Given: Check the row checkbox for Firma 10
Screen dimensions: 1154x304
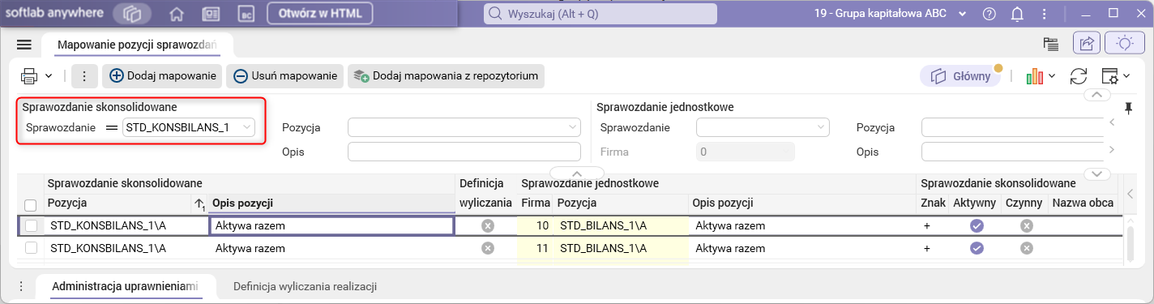Looking at the screenshot, I should pos(32,226).
